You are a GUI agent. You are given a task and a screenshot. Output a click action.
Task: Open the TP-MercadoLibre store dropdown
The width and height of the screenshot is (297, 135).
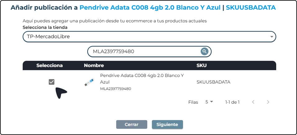tap(149, 37)
